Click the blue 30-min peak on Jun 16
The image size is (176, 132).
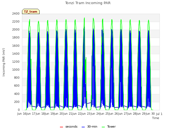tap(29, 31)
